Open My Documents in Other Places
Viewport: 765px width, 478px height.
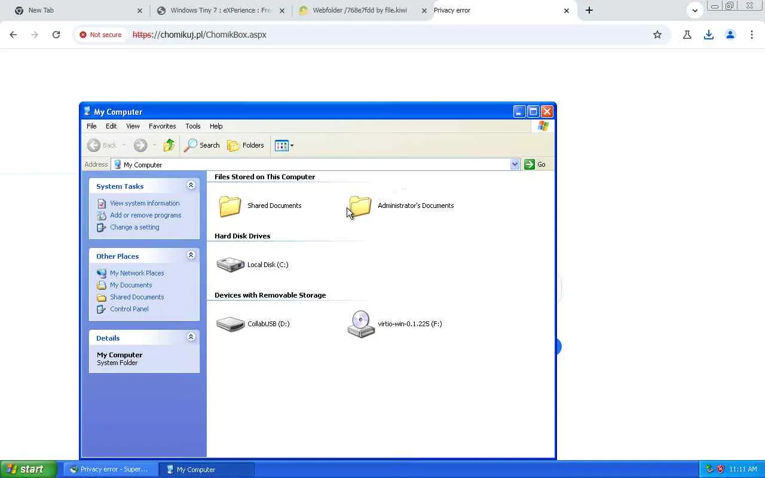[131, 285]
